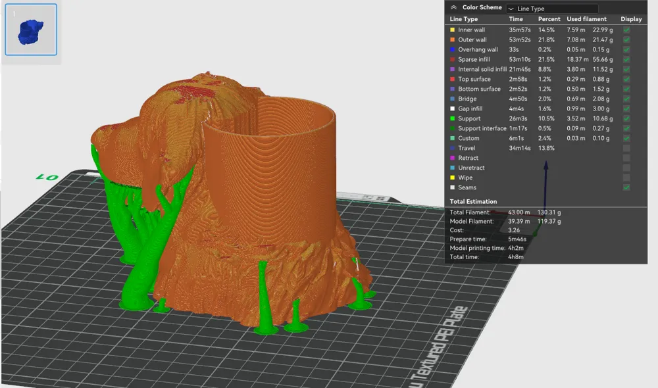The width and height of the screenshot is (658, 388).
Task: Click the green Support color swatch
Action: pos(453,118)
